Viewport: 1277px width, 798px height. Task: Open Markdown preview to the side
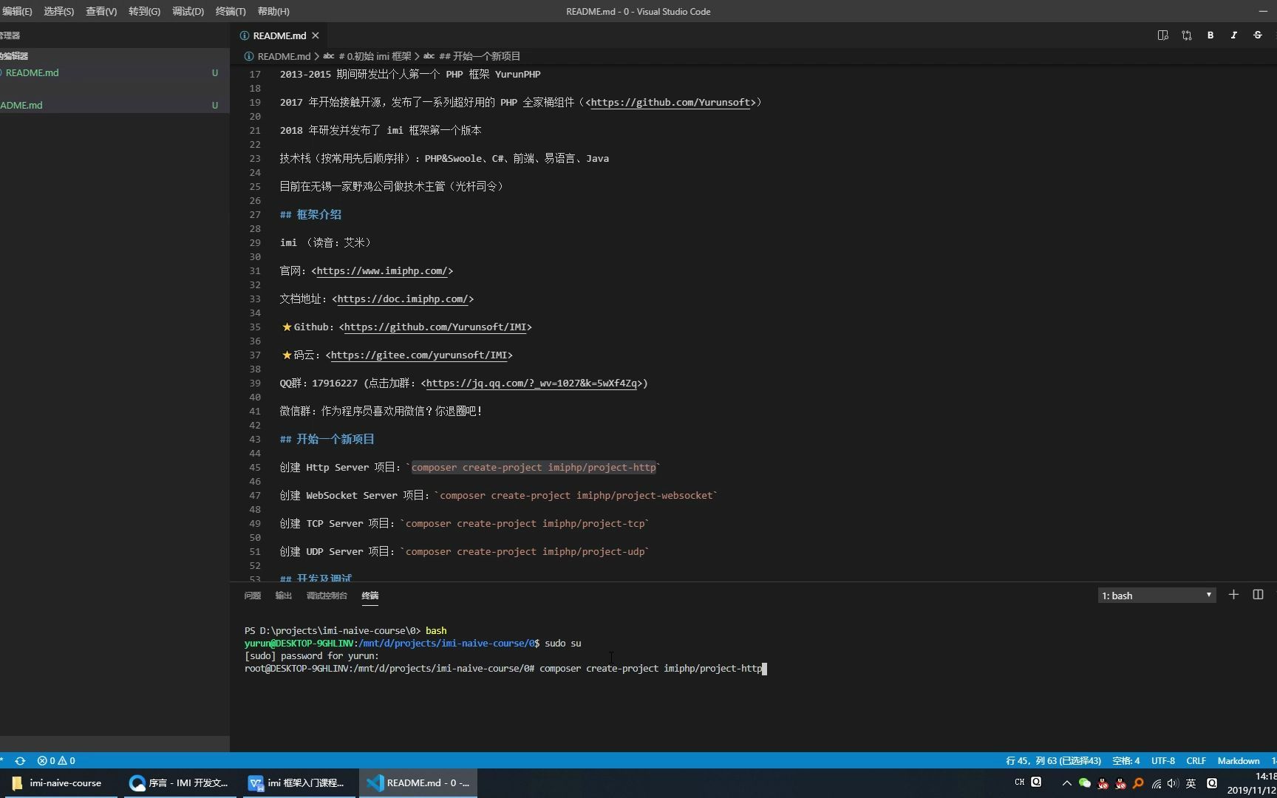click(1162, 35)
